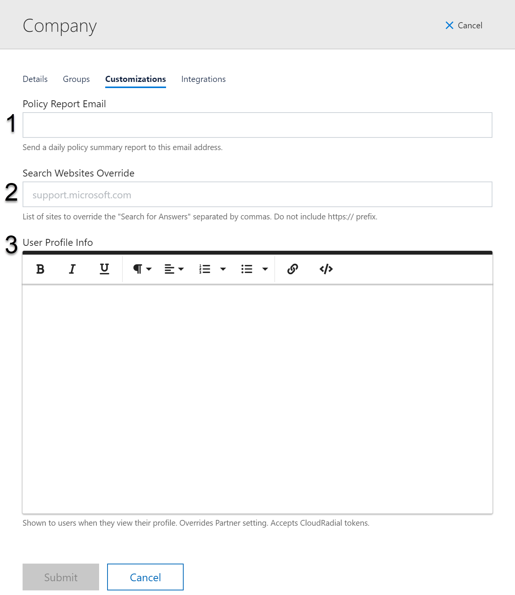Insert an unordered bullet list
515x595 pixels.
coord(247,269)
